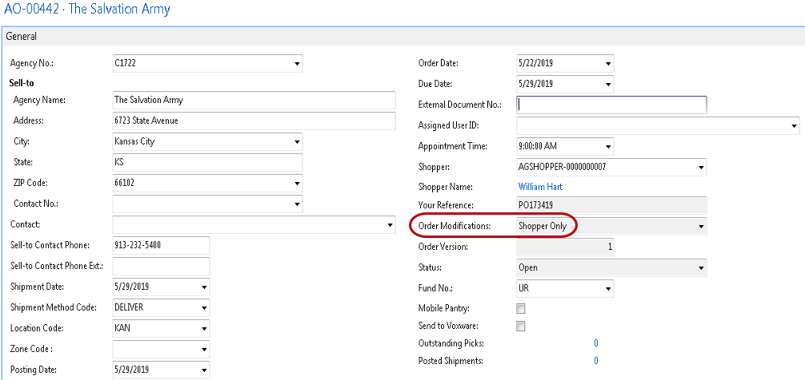The width and height of the screenshot is (805, 380).
Task: Click the Outstanding Picks value link
Action: click(595, 343)
